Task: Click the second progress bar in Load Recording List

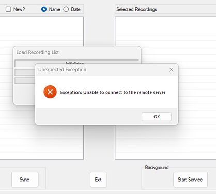Action: pos(25,72)
